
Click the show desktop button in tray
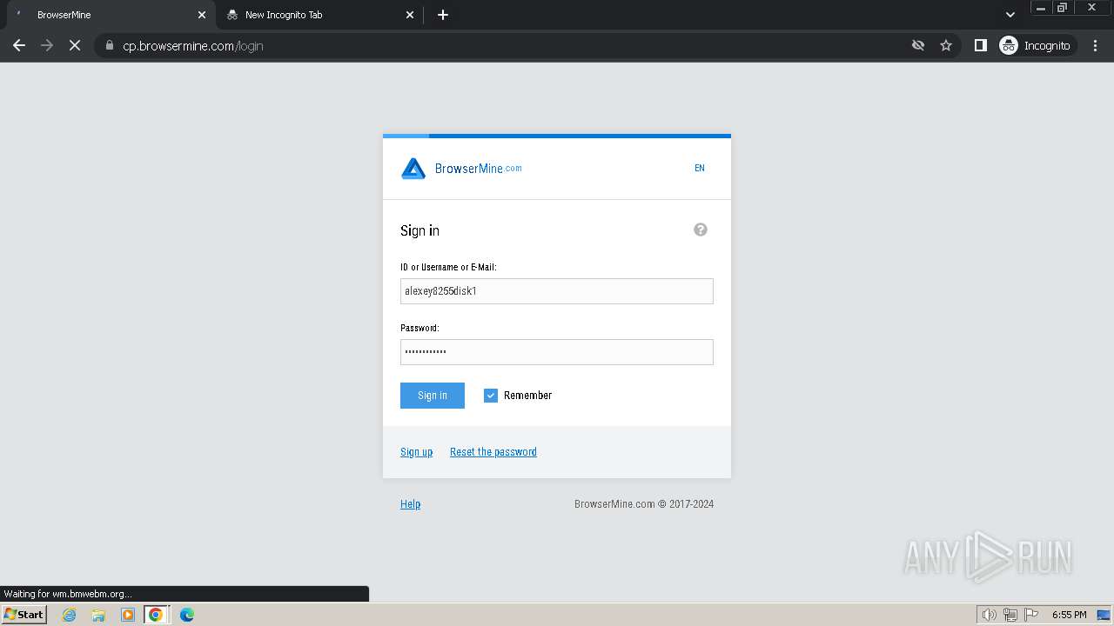pos(1104,615)
